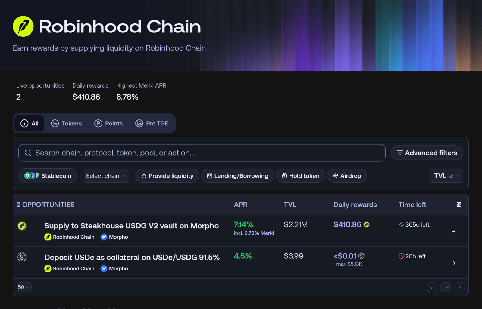Click the clock icon beside 20h left

402,256
